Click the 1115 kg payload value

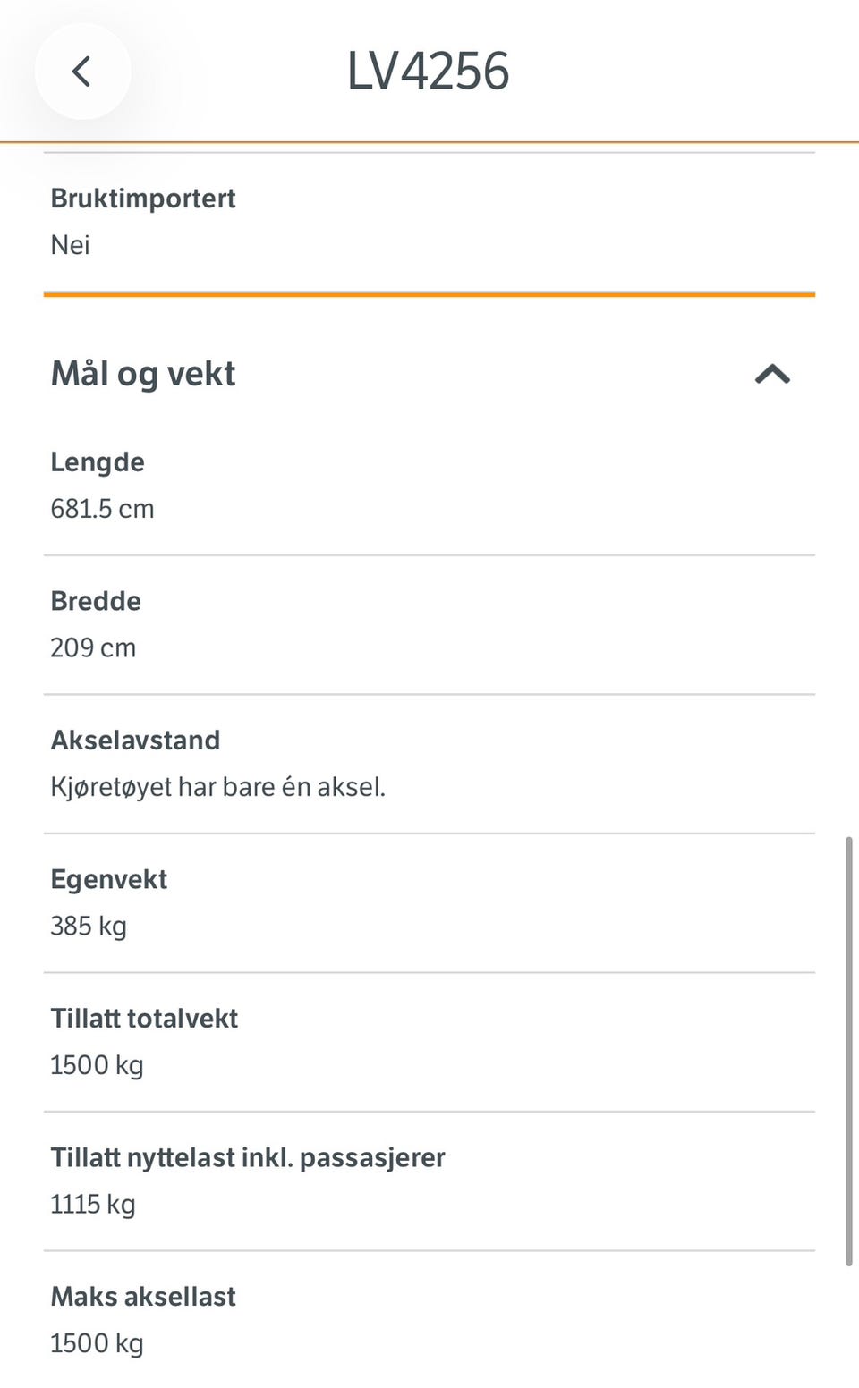[x=93, y=1204]
